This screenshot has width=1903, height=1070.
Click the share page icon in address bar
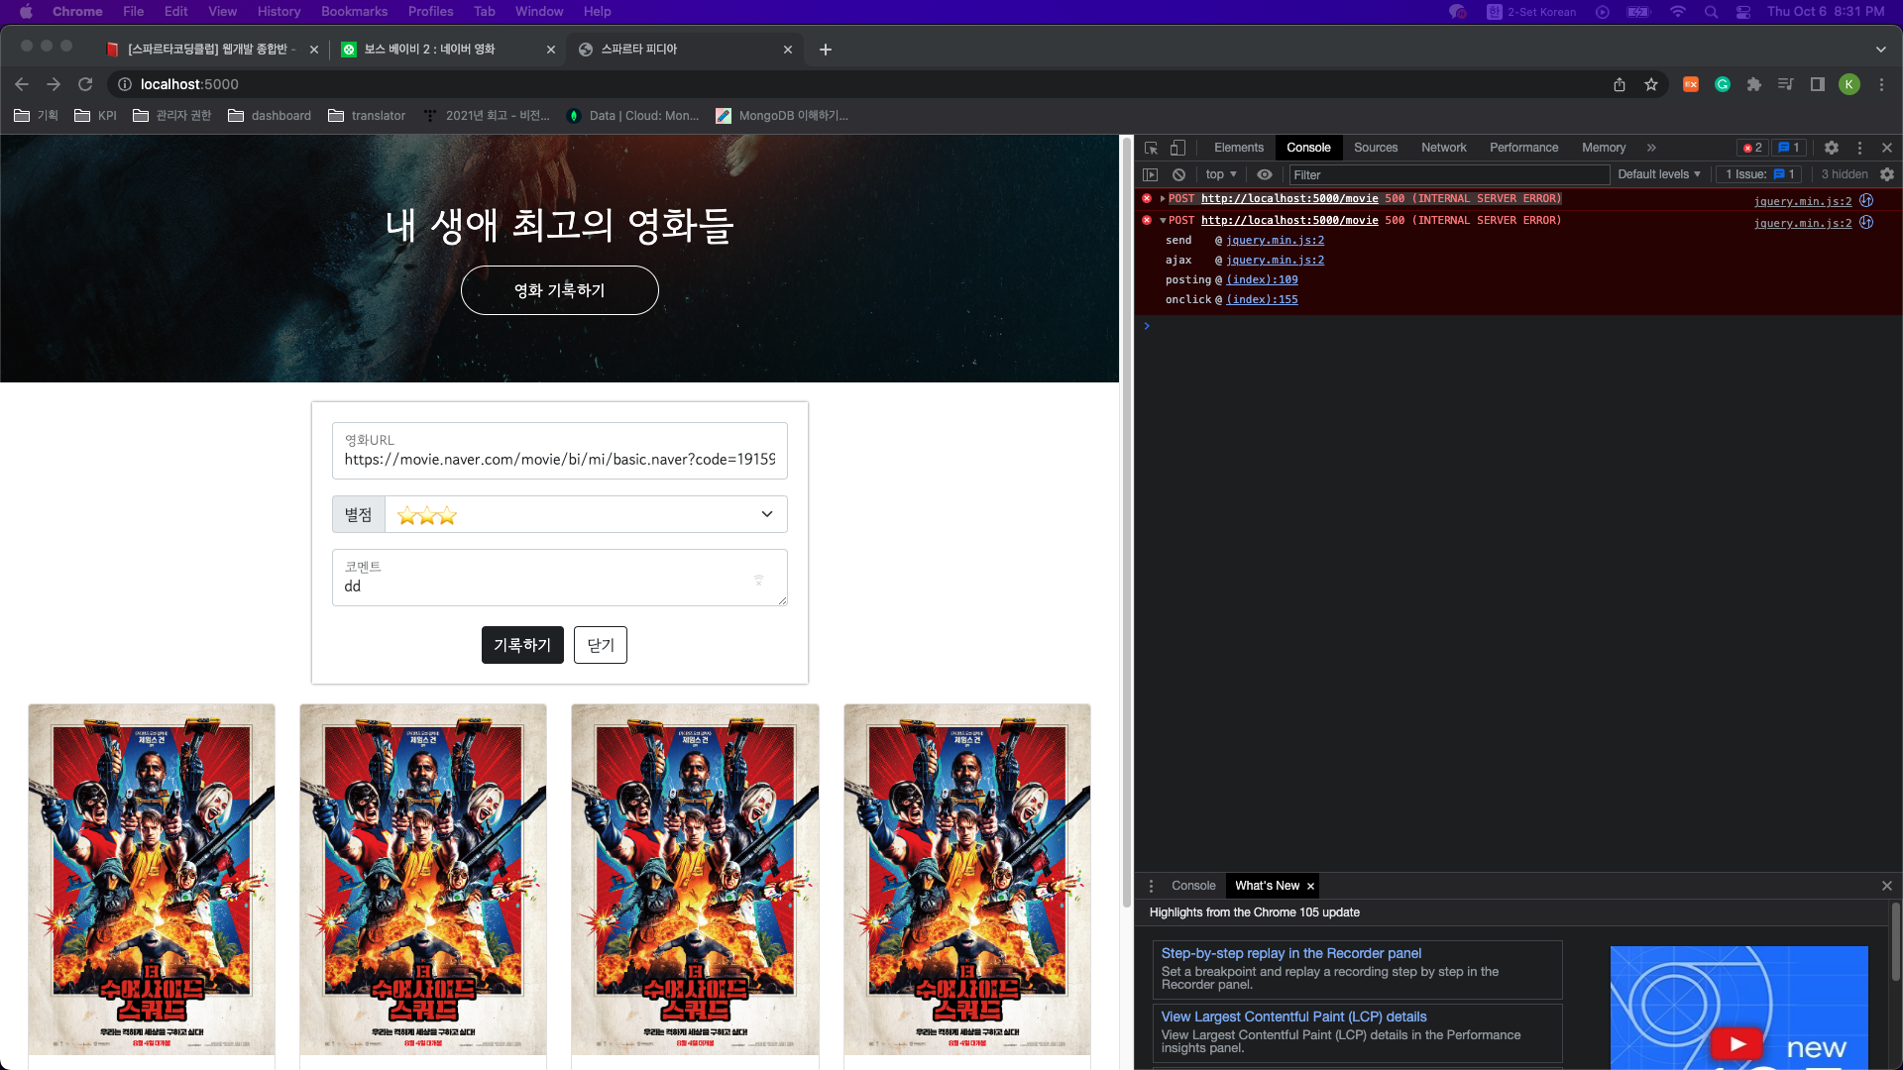(x=1620, y=84)
